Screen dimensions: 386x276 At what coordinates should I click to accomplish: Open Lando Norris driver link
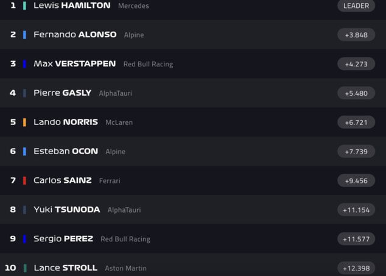(x=66, y=122)
